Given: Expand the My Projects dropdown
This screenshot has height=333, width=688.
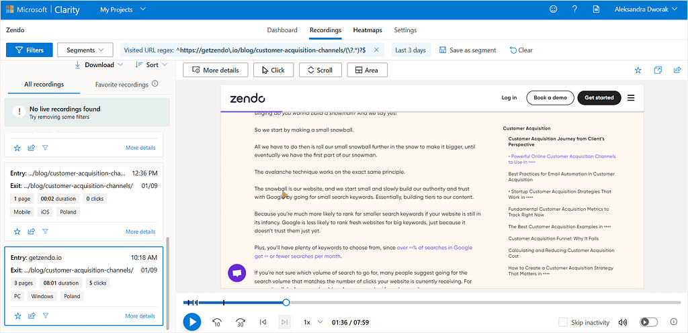Looking at the screenshot, I should click(x=123, y=9).
